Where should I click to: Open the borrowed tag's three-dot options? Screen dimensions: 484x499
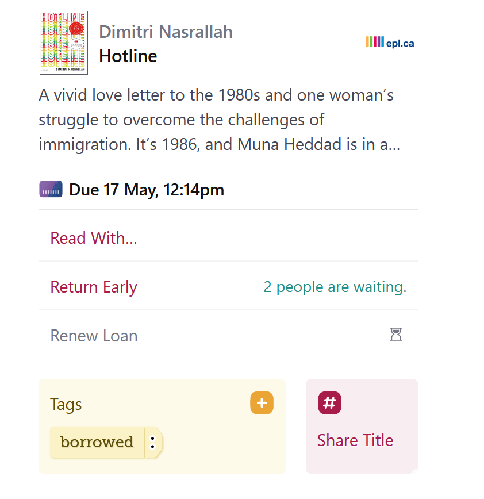click(153, 442)
